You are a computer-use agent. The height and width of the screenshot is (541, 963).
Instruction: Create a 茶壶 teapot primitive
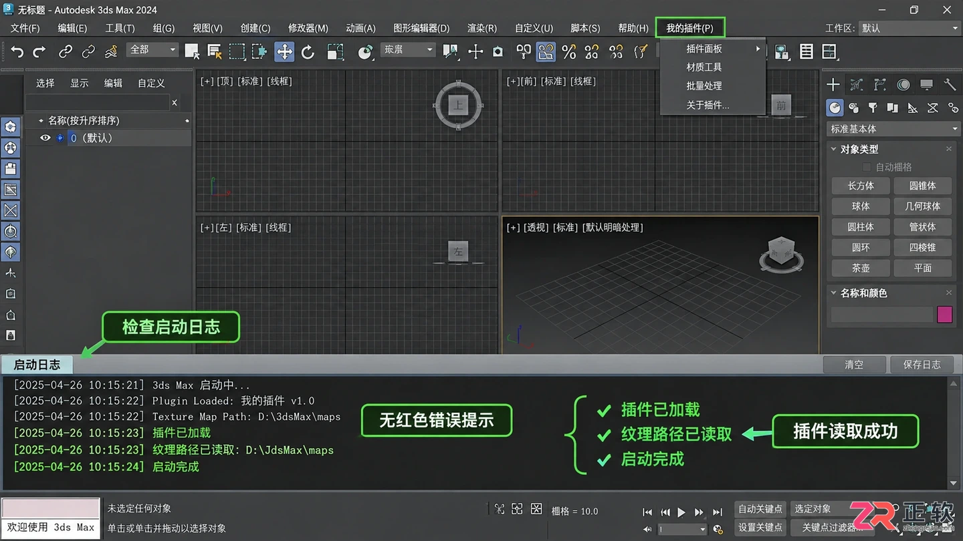point(861,268)
